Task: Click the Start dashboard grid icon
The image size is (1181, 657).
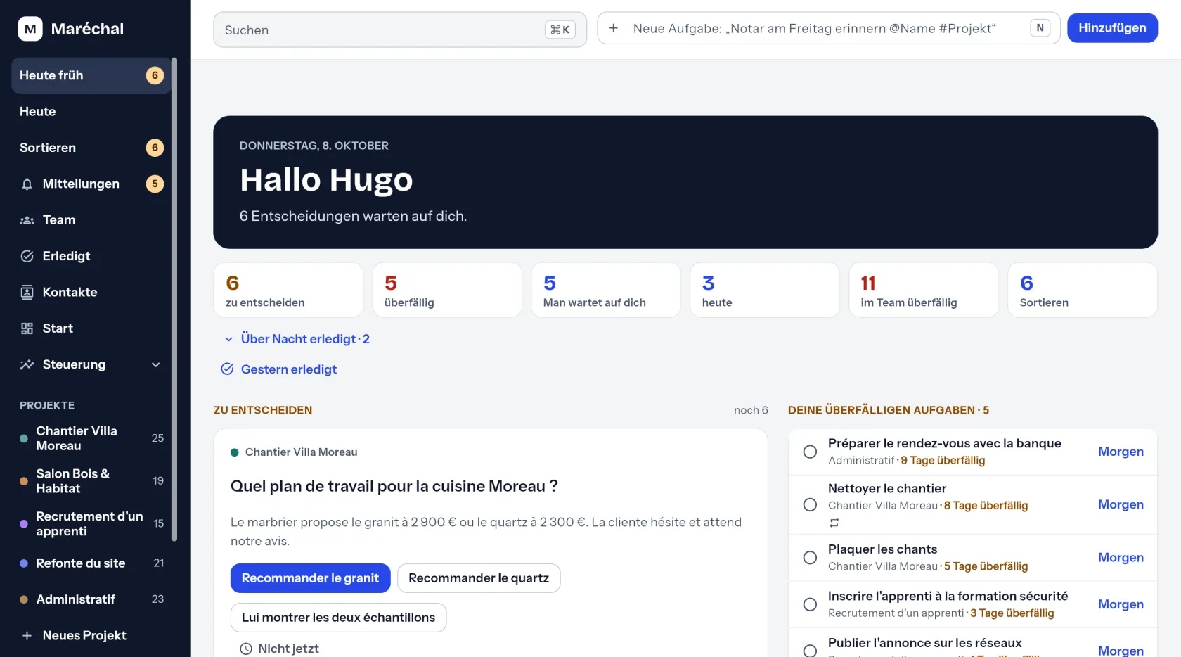Action: pos(27,328)
